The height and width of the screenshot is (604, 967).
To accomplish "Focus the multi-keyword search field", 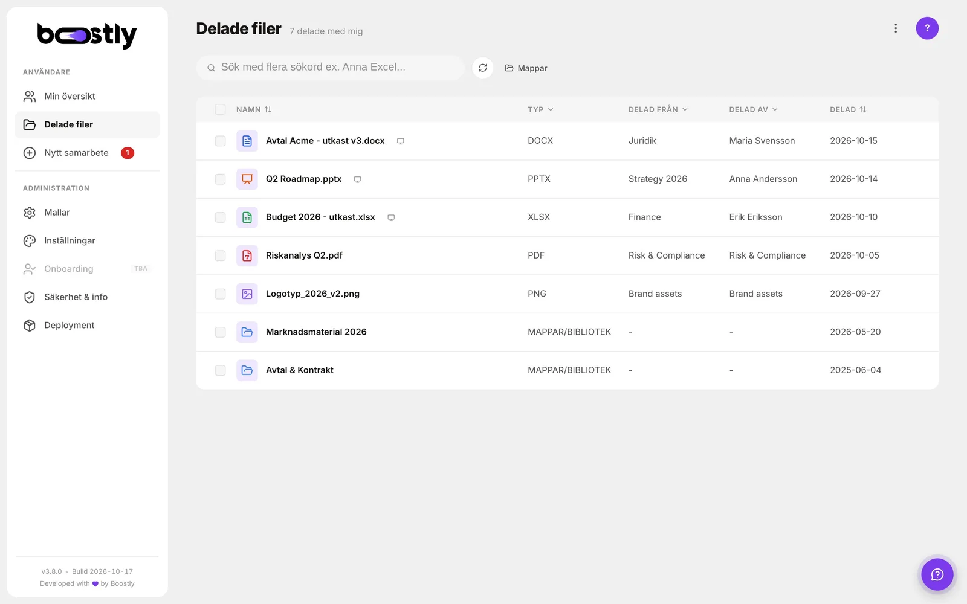I will coord(331,68).
